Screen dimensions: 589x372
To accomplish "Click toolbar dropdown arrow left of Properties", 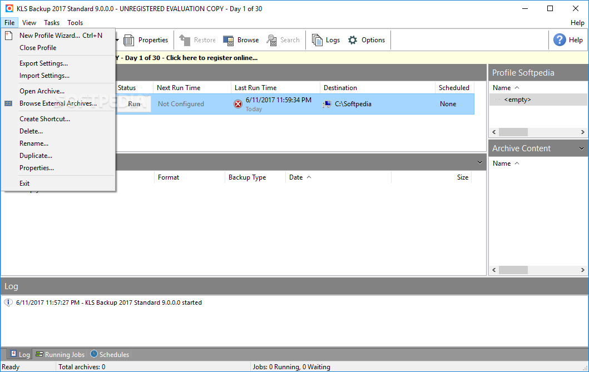I will [x=117, y=40].
